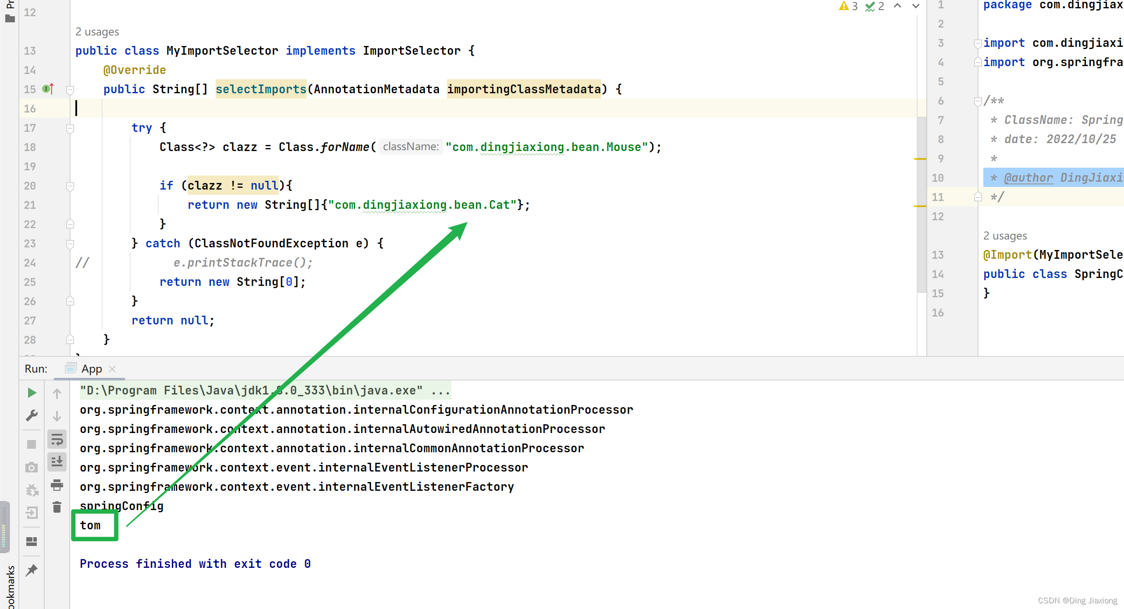Collapse Javadoc comment fold at right editor line 6
This screenshot has height=609, width=1124.
point(978,101)
